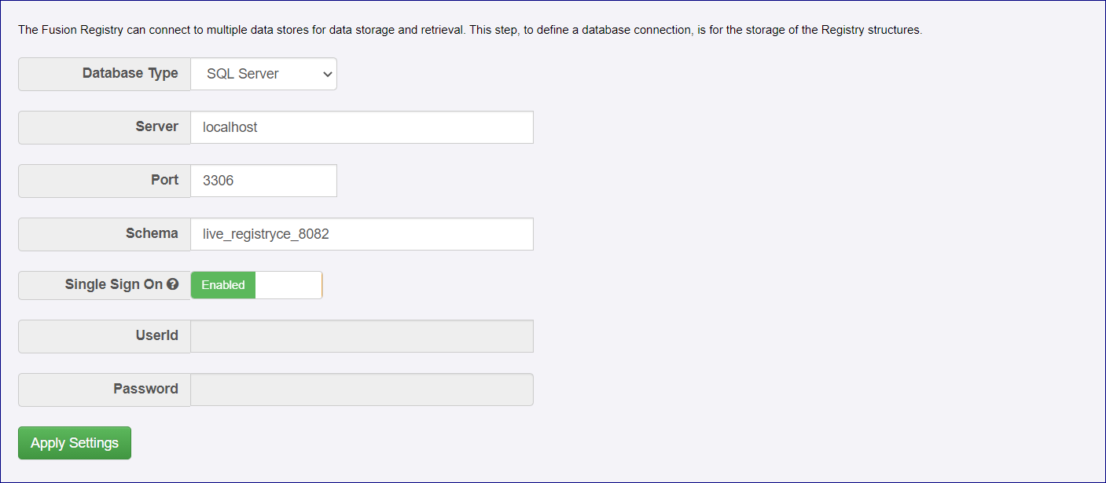Click the white handle of the Single Sign On switch

tap(288, 285)
